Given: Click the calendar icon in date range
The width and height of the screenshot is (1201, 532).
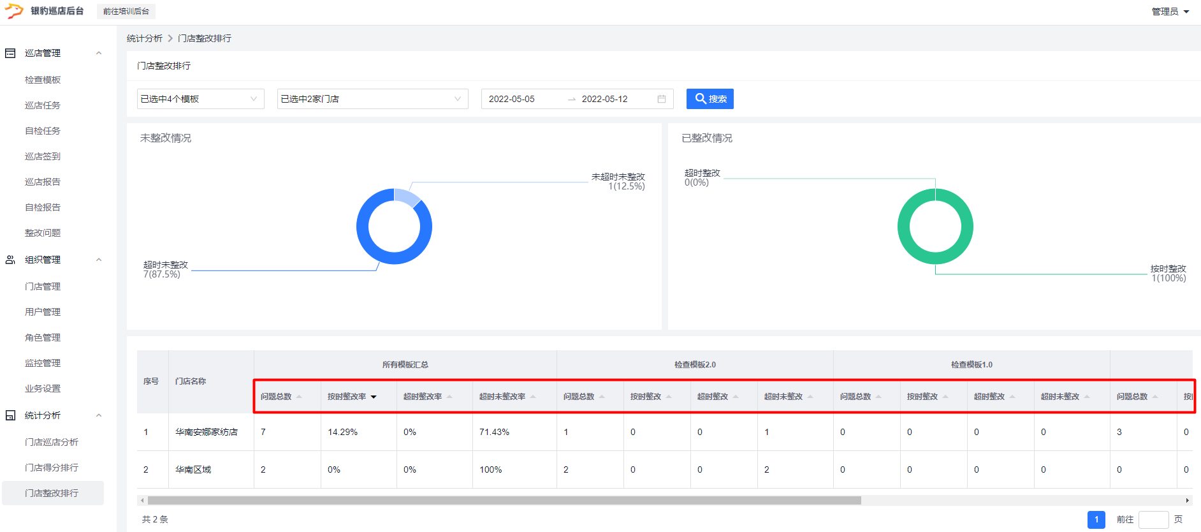Looking at the screenshot, I should [x=662, y=99].
